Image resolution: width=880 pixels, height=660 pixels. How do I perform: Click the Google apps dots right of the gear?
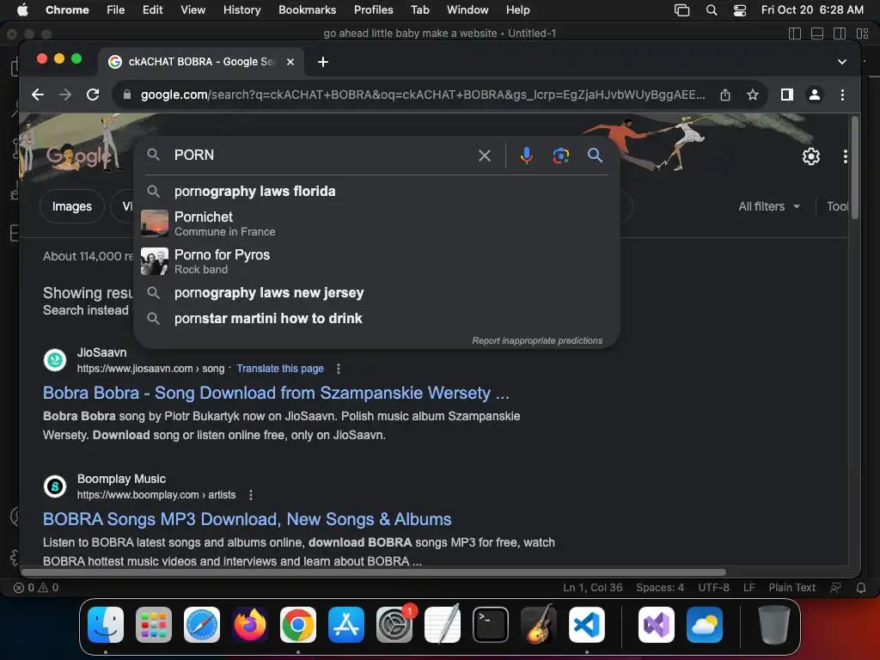[x=846, y=156]
